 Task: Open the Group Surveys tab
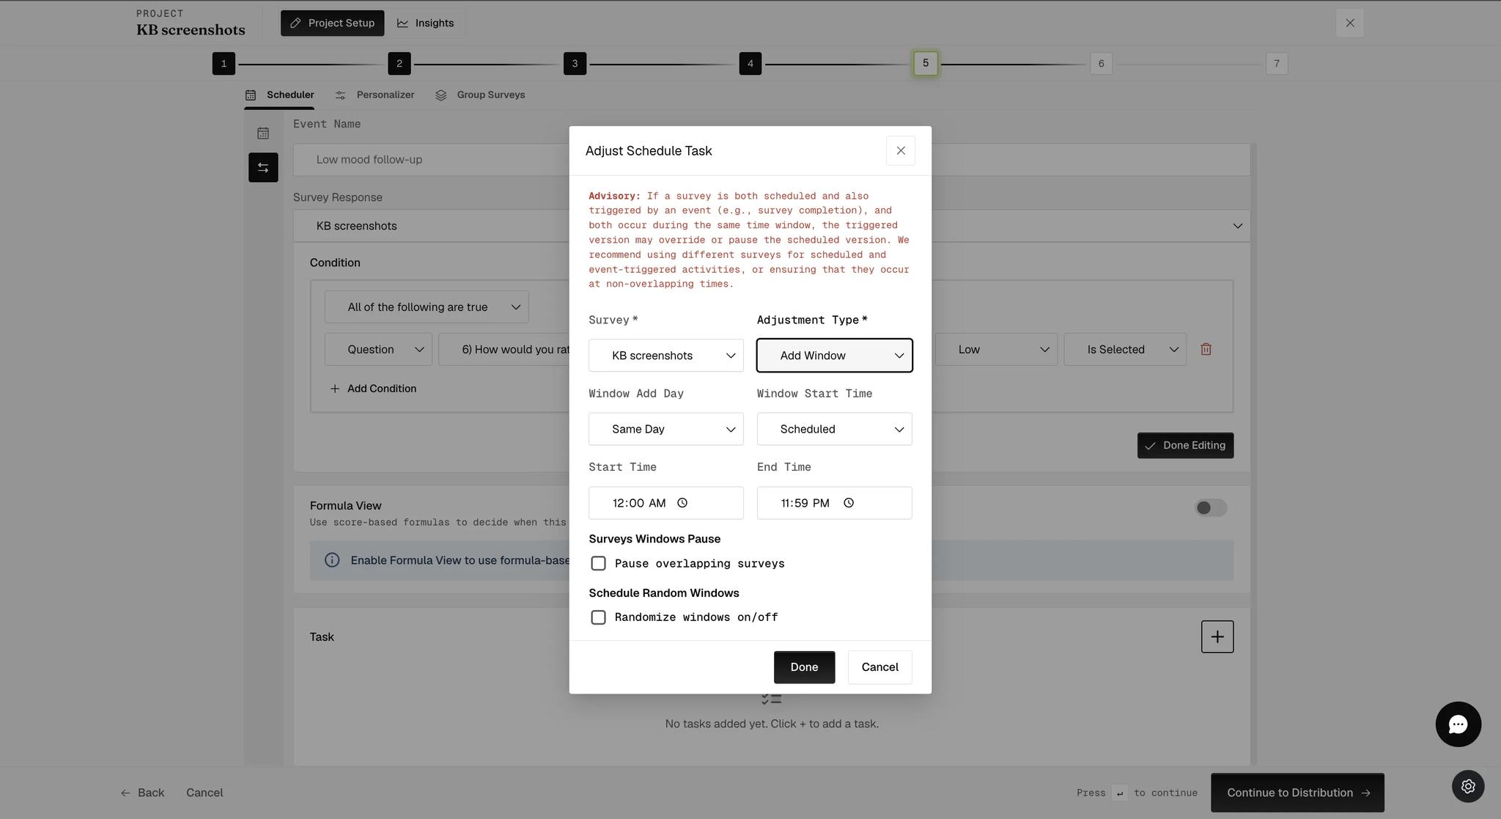[x=480, y=95]
